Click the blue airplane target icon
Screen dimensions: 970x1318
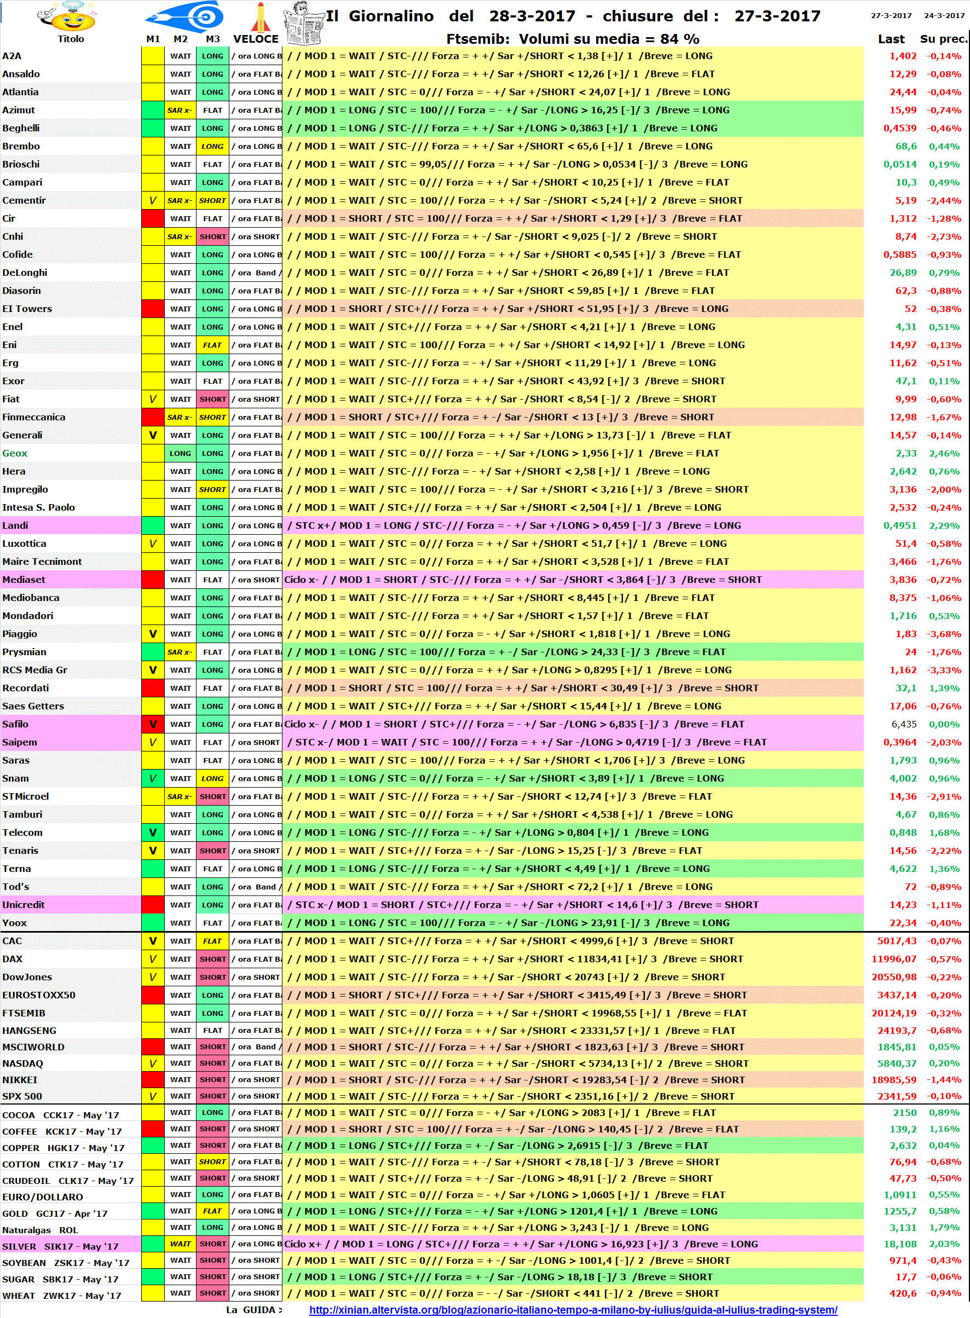point(184,16)
